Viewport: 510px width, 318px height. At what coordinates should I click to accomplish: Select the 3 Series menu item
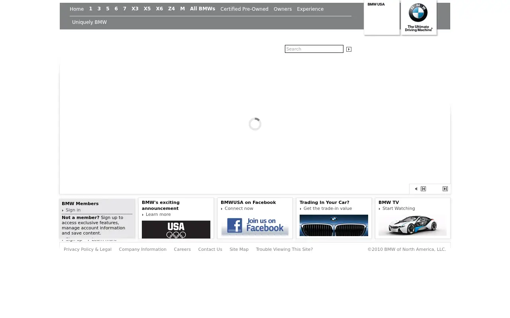pyautogui.click(x=99, y=9)
